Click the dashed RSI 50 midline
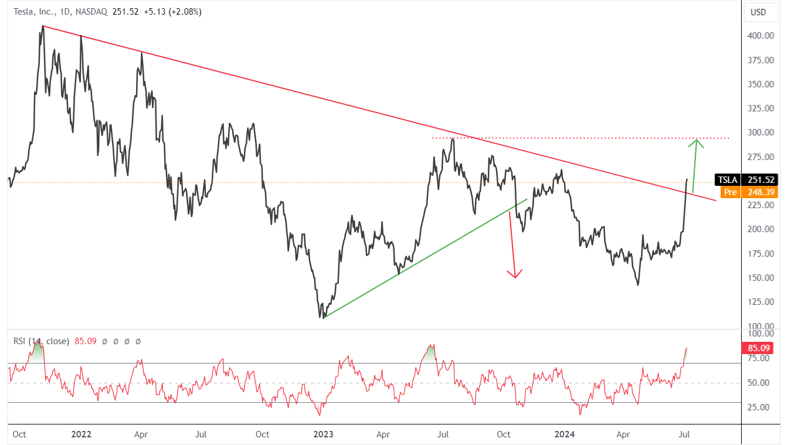 click(374, 383)
